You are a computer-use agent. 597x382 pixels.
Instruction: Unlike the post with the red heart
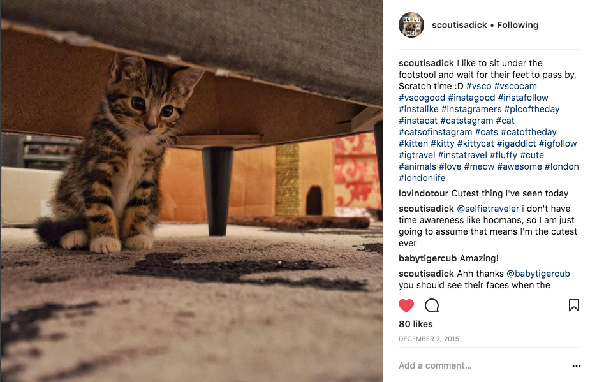(x=406, y=305)
